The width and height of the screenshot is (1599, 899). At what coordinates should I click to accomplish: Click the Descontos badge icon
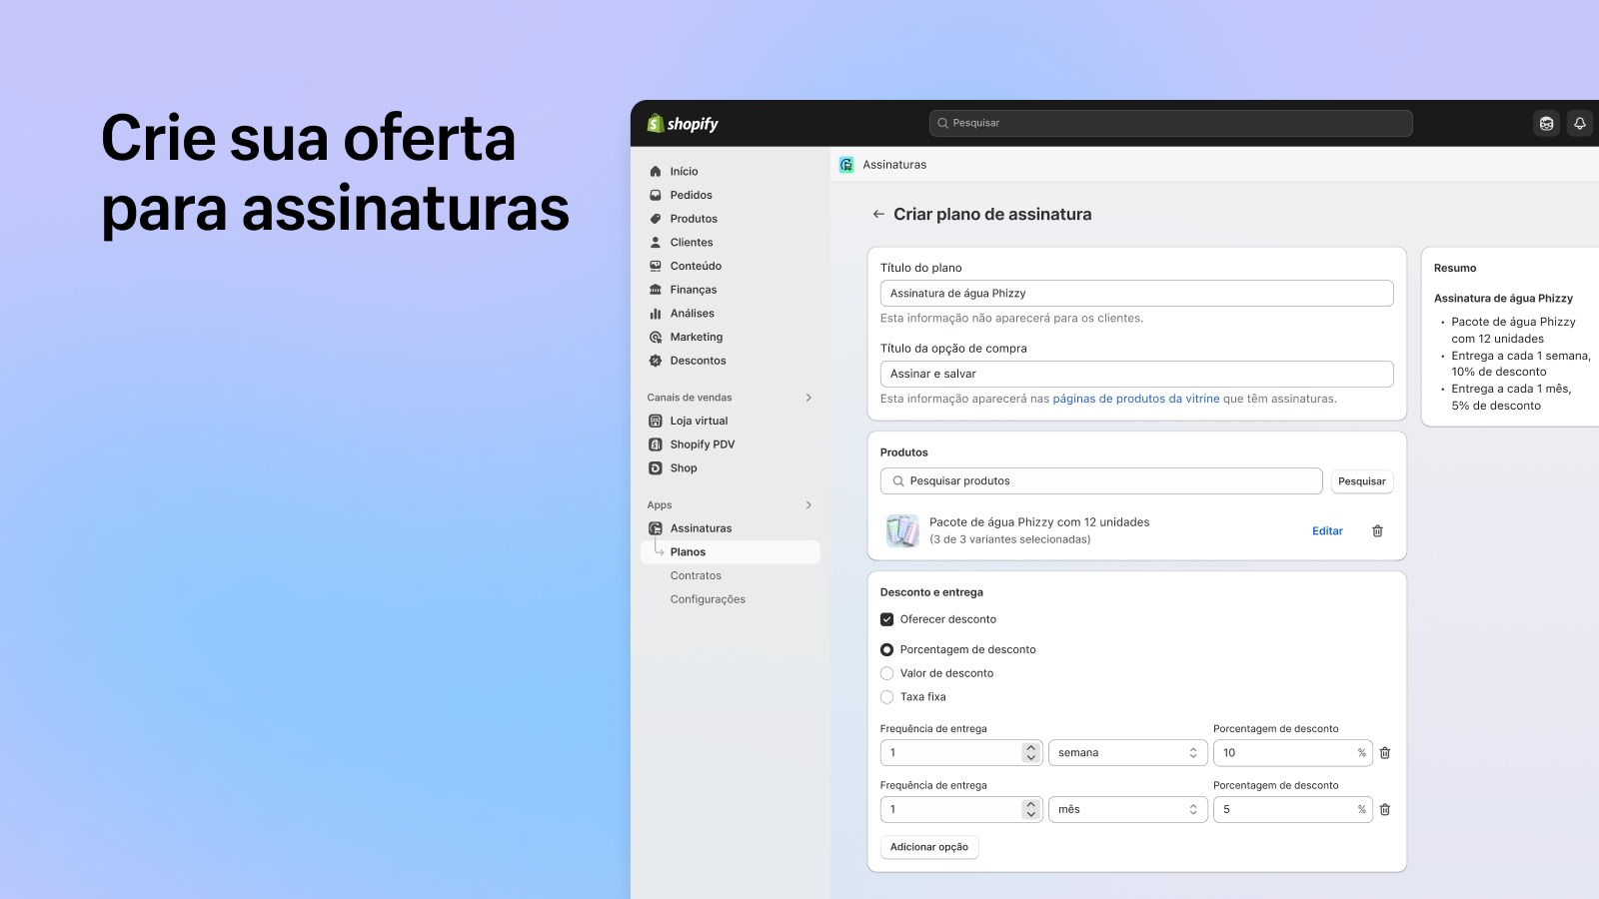pos(656,361)
